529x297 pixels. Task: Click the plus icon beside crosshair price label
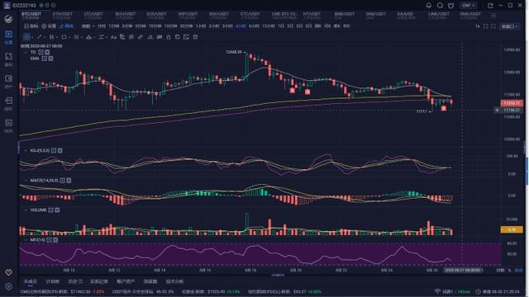(497, 110)
